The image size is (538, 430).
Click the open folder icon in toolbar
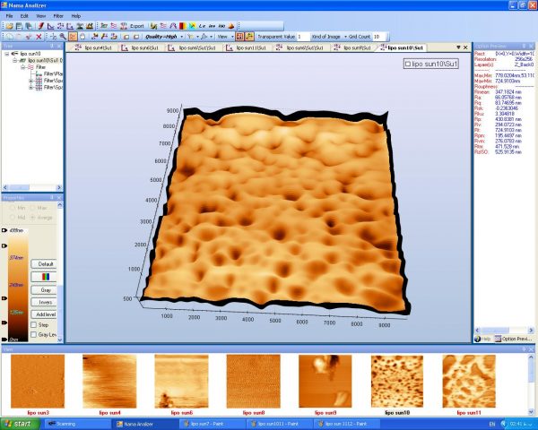click(x=10, y=26)
